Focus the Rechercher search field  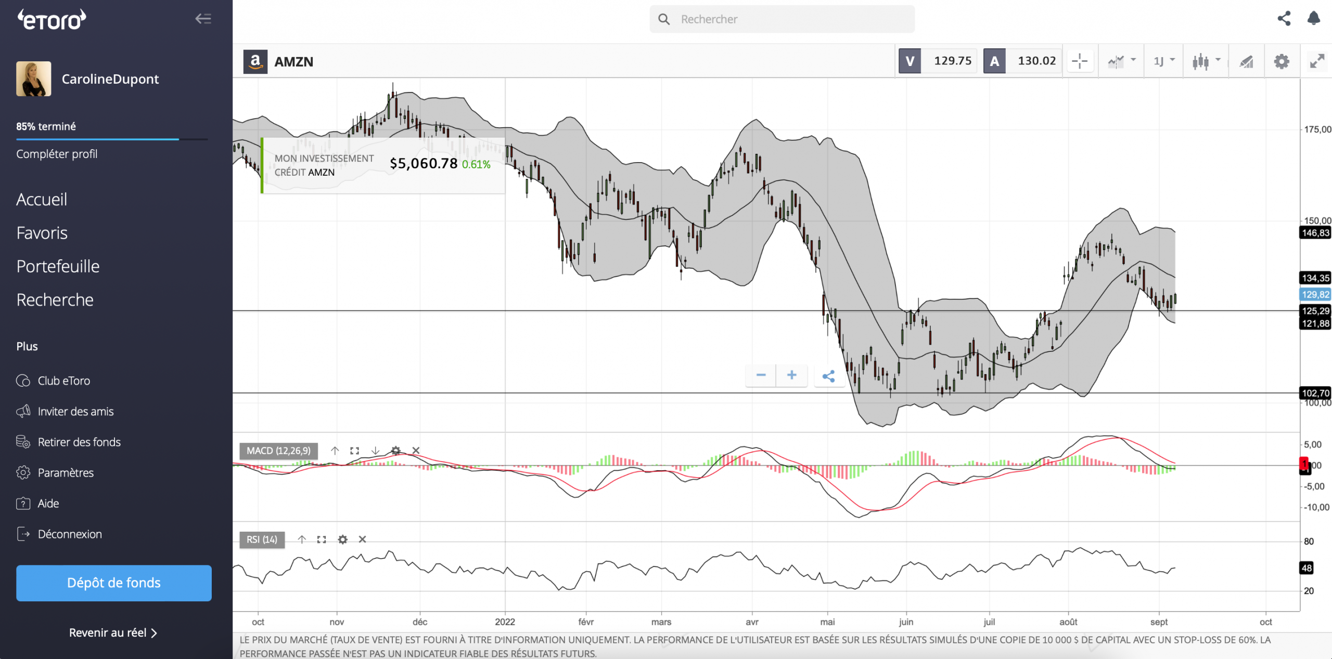coord(782,19)
